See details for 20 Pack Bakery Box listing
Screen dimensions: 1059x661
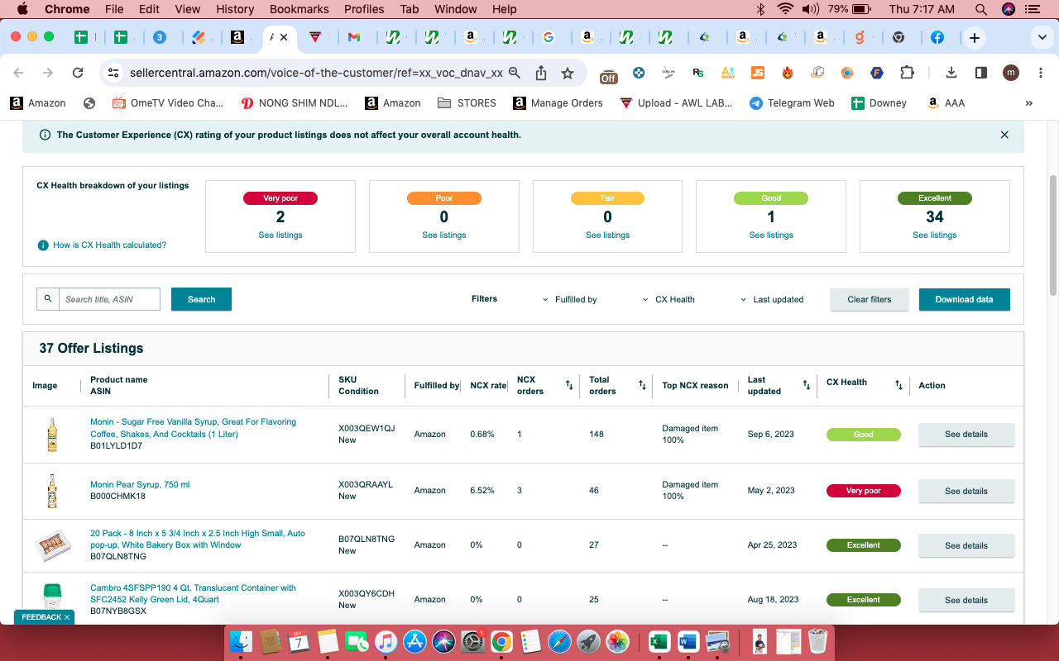coord(966,545)
